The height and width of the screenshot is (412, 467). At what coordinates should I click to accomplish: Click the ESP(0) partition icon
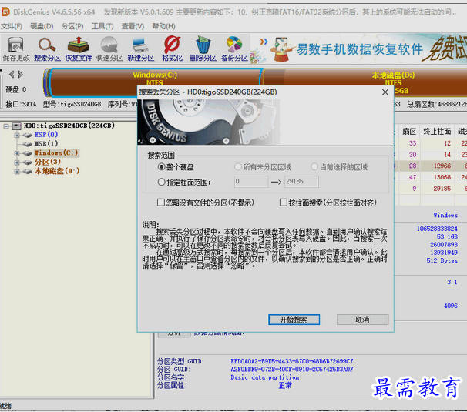(x=27, y=135)
